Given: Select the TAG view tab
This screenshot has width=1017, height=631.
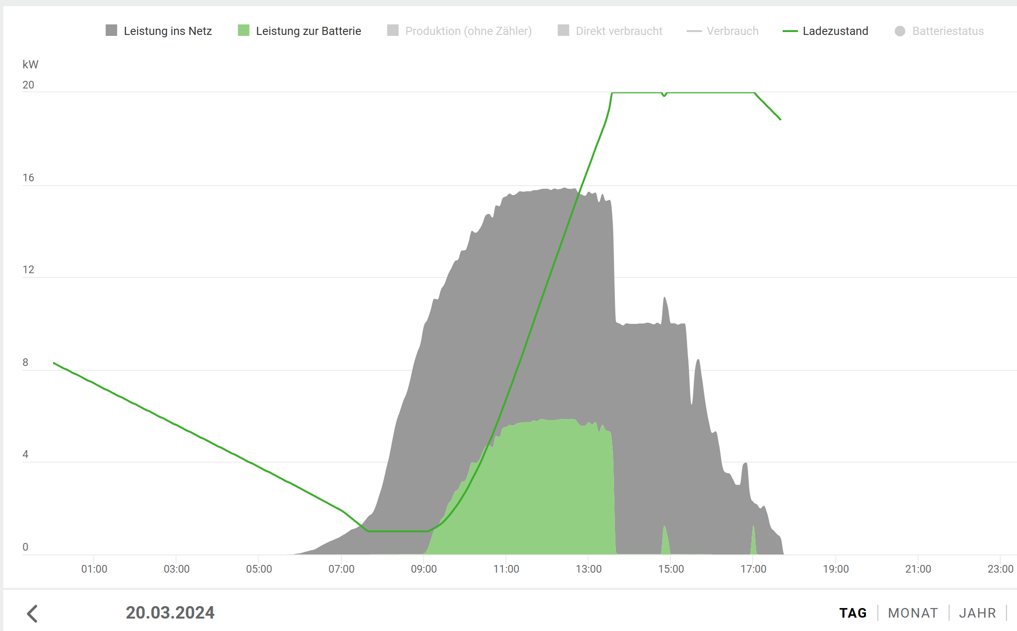Looking at the screenshot, I should point(853,613).
